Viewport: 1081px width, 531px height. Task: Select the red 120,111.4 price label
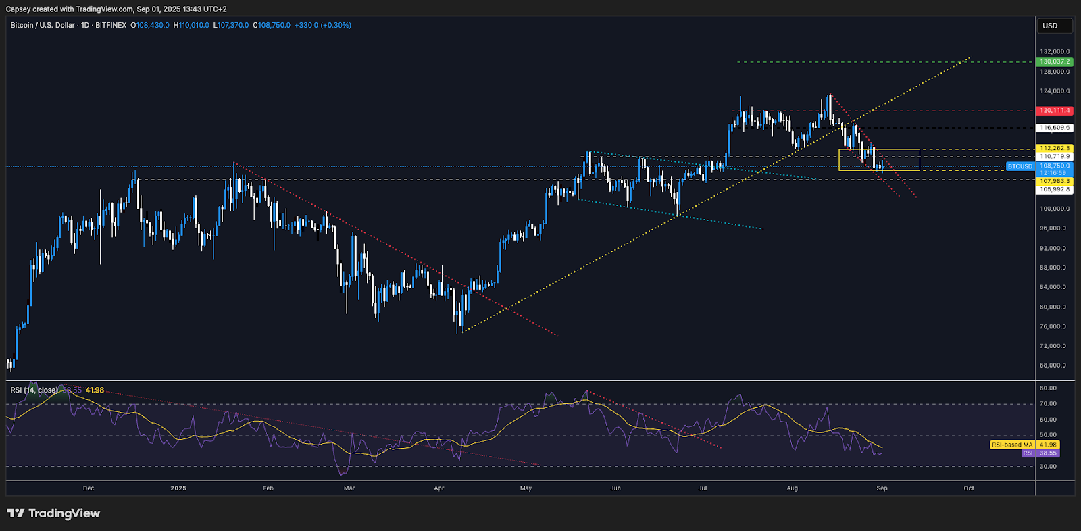point(1054,111)
